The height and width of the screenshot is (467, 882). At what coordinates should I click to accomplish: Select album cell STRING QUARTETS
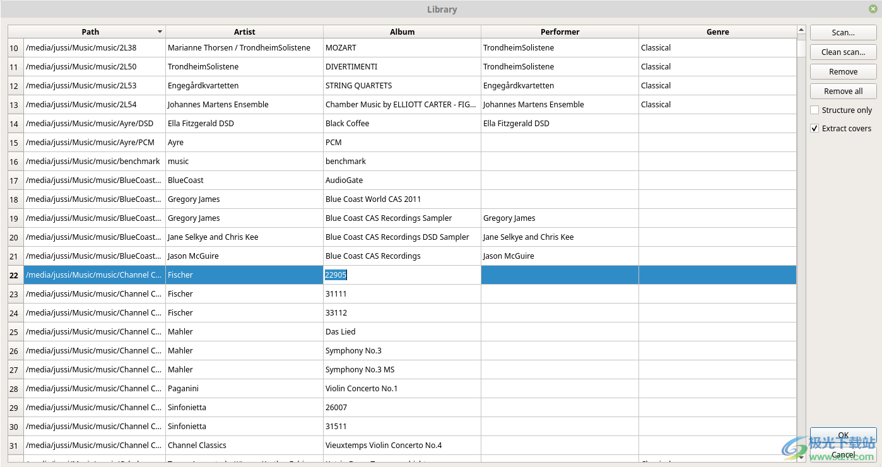[x=403, y=86]
